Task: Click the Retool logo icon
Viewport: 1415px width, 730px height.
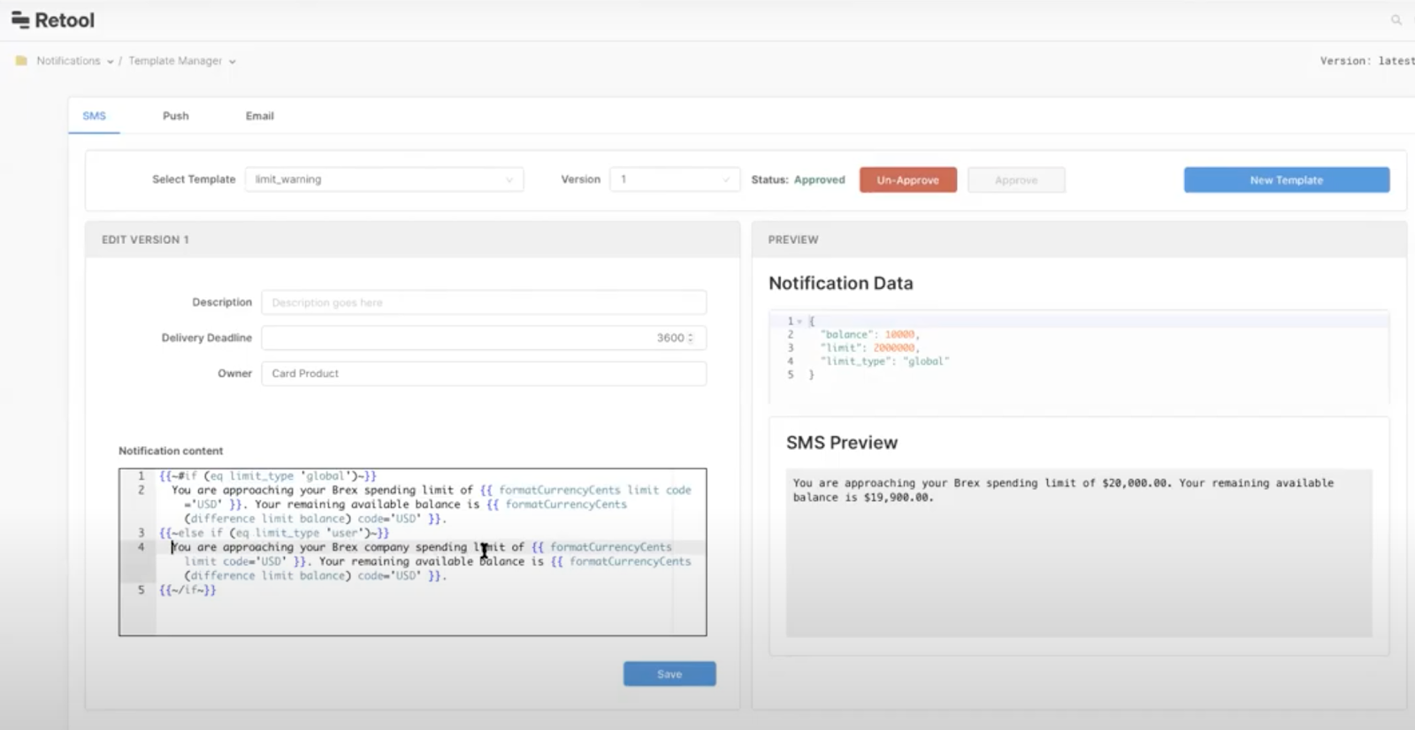Action: pyautogui.click(x=19, y=20)
